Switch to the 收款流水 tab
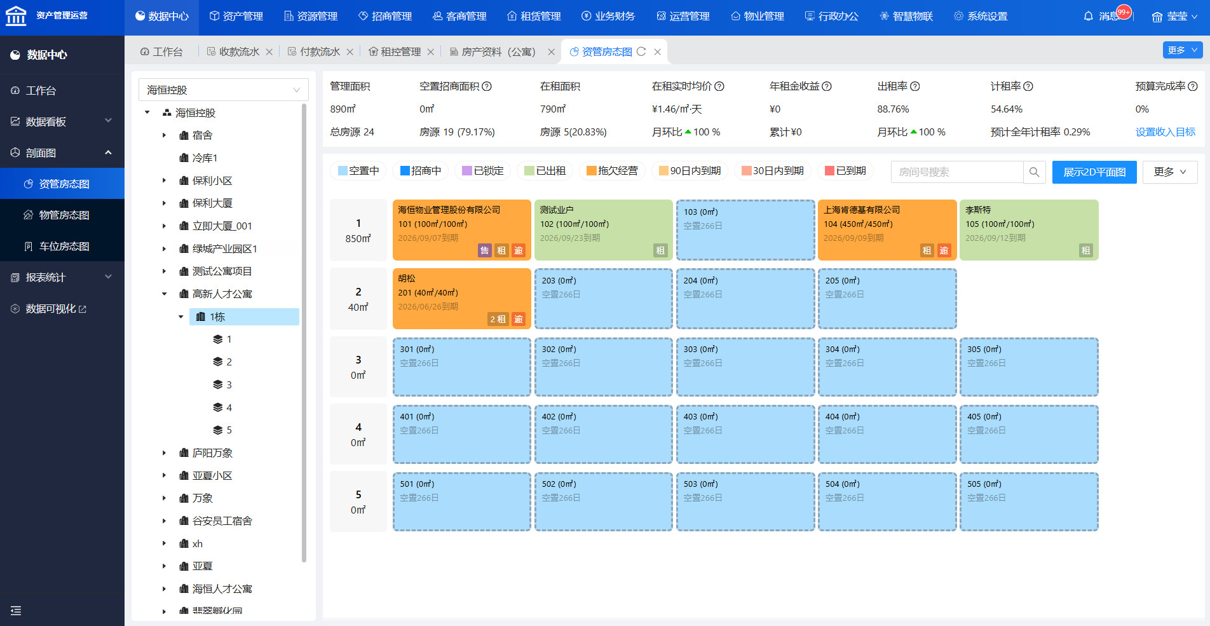 pos(238,51)
